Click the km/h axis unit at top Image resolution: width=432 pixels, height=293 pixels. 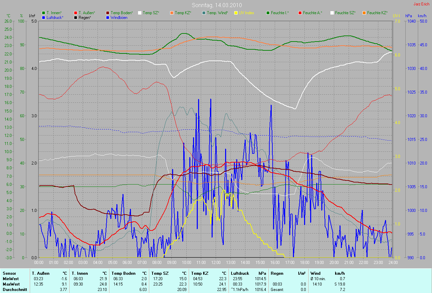[x=422, y=16]
